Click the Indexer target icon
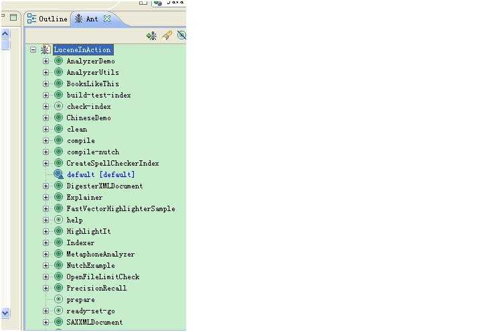 58,242
